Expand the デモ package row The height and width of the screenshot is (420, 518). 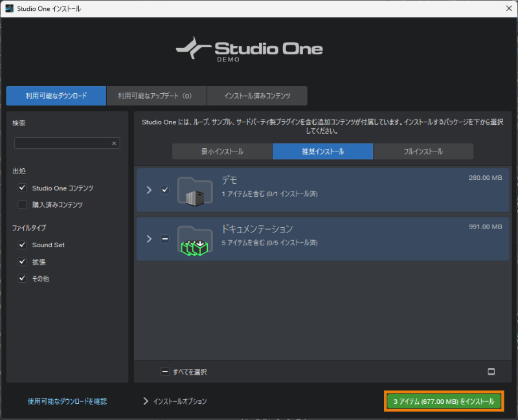149,190
